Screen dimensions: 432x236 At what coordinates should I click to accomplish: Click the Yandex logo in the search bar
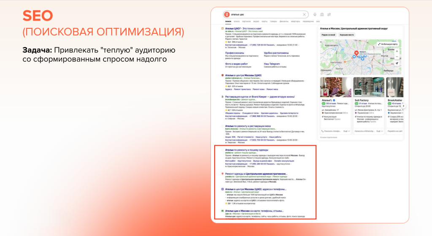tap(227, 14)
